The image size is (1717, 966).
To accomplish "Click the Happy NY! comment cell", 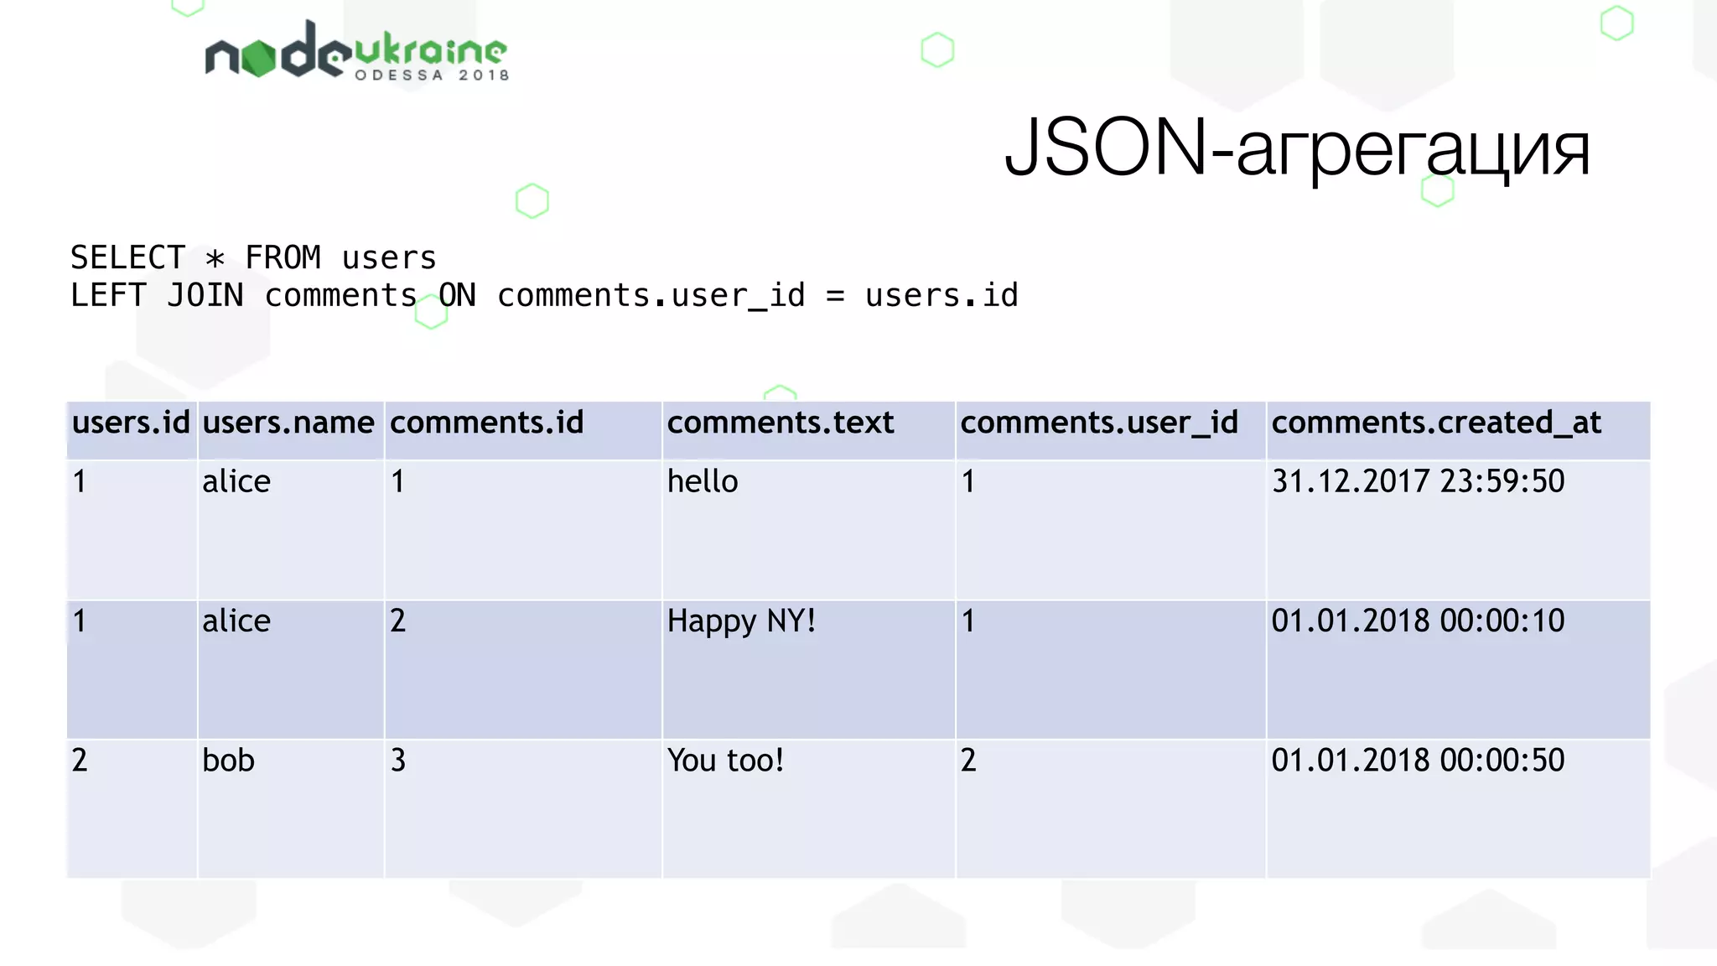I will tap(809, 669).
